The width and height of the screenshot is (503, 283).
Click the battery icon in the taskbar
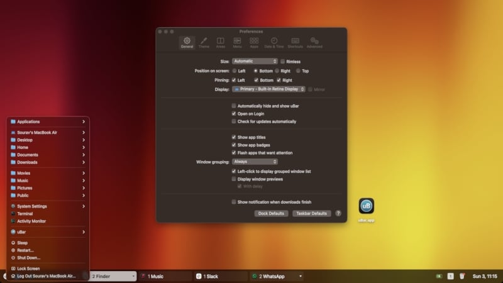439,276
